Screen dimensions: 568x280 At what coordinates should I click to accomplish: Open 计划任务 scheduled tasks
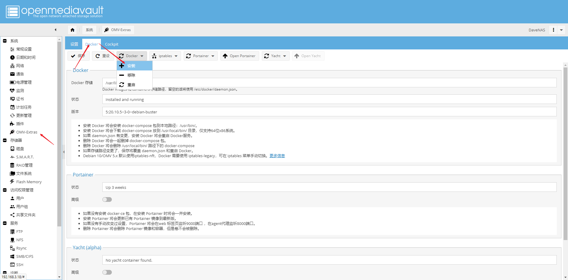coord(21,107)
